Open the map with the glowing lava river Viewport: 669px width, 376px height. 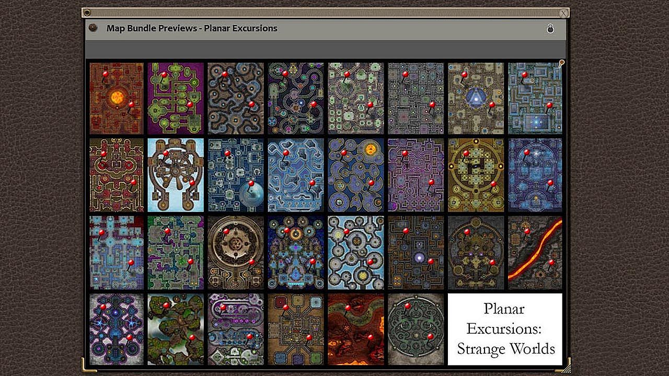point(535,253)
